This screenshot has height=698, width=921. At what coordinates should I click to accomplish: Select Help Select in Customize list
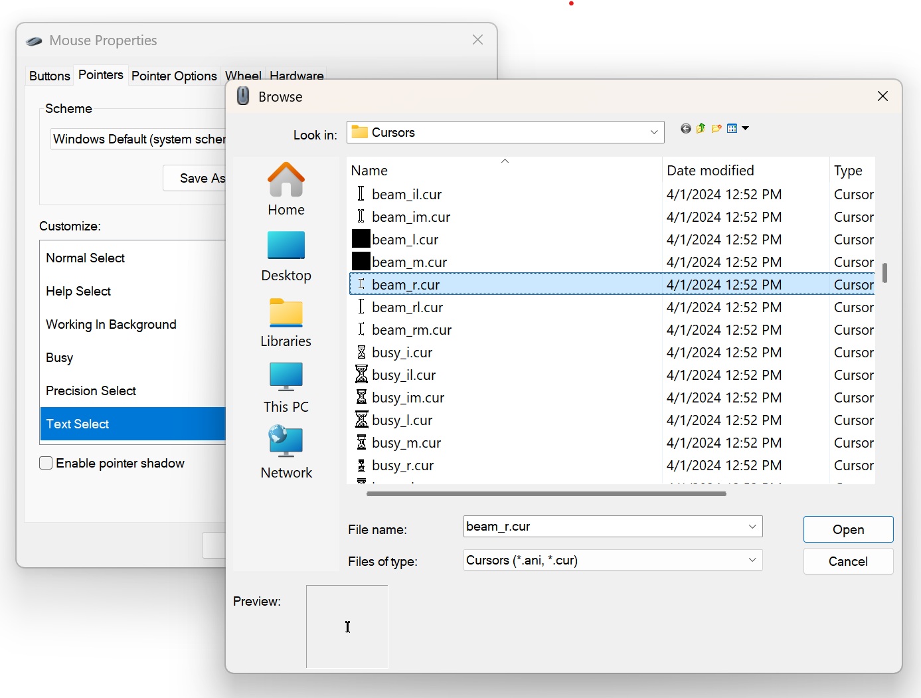133,291
